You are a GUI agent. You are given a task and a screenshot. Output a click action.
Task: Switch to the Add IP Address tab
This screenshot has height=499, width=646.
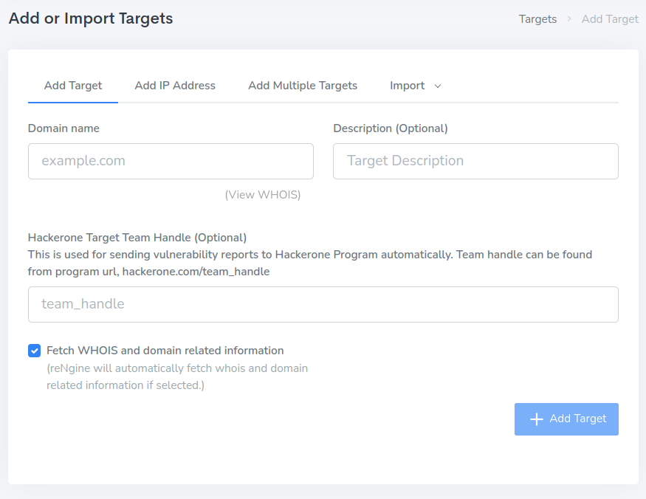(175, 86)
